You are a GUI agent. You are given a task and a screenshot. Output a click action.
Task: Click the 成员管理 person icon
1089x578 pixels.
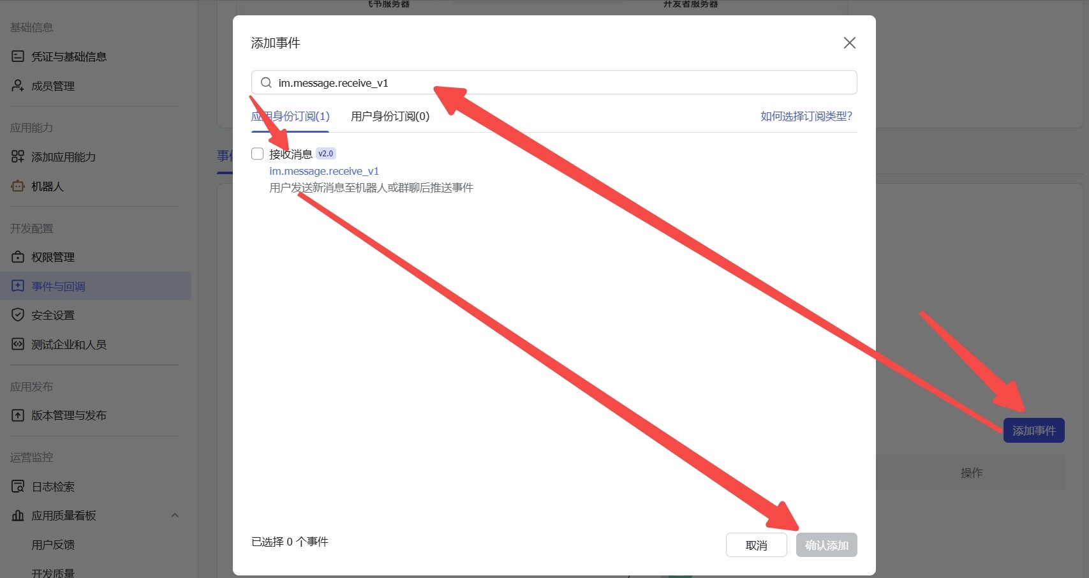[x=18, y=85]
